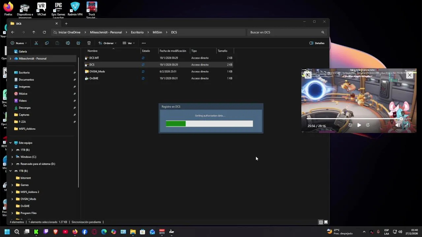
Task: Open Galería in the sidebar
Action: pyautogui.click(x=23, y=52)
